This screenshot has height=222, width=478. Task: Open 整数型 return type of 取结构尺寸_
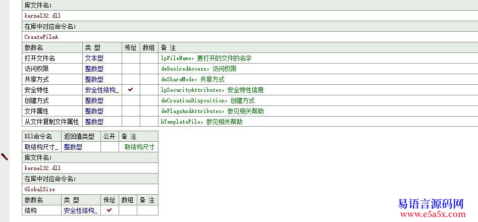pos(73,147)
